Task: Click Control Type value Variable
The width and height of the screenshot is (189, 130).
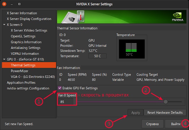Action: click(x=118, y=80)
